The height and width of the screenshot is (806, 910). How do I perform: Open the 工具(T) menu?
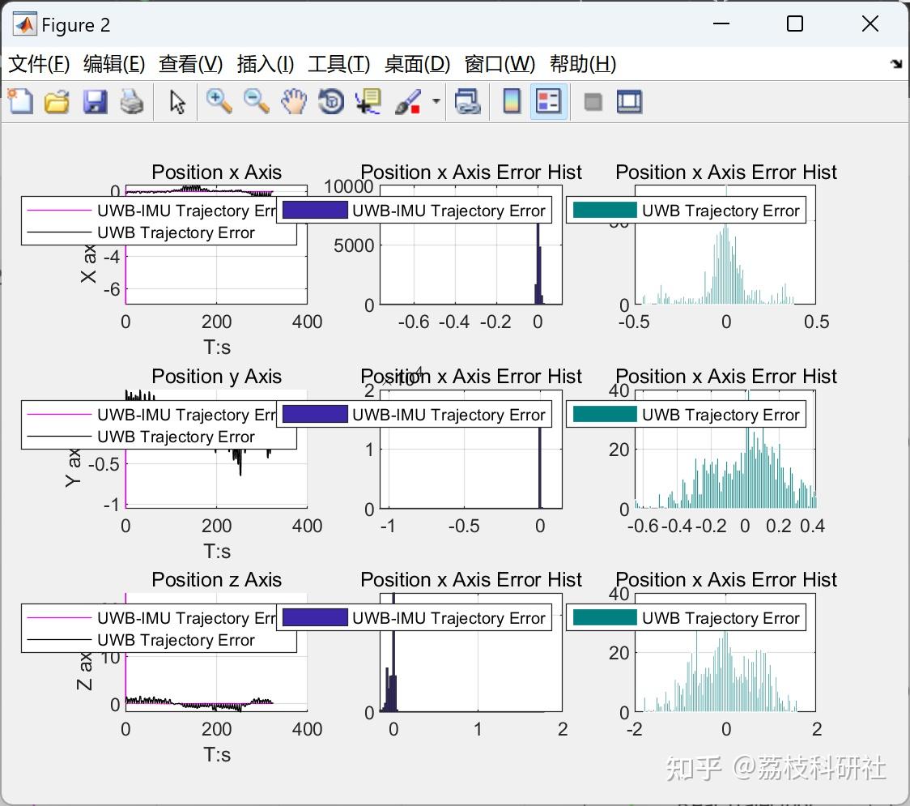click(338, 63)
